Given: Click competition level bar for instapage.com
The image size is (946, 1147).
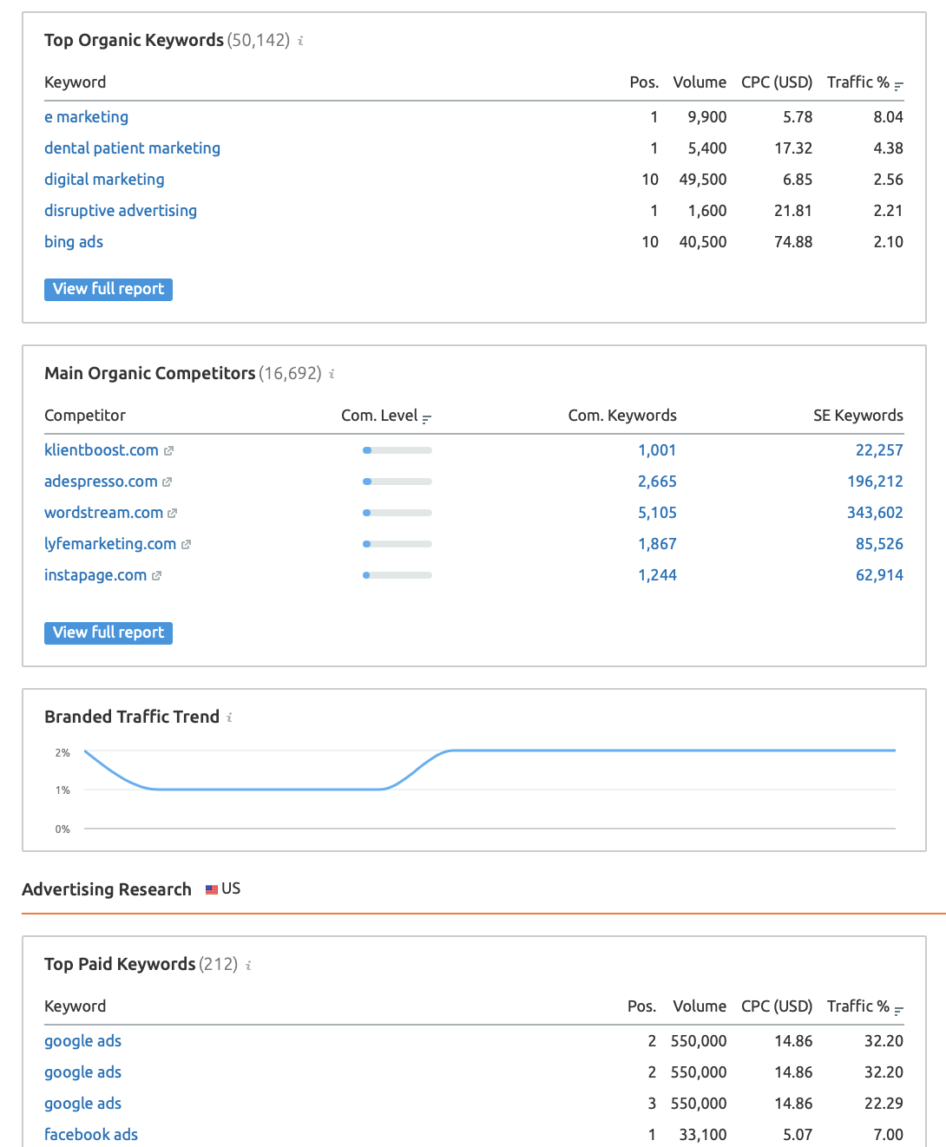Looking at the screenshot, I should click(x=397, y=575).
